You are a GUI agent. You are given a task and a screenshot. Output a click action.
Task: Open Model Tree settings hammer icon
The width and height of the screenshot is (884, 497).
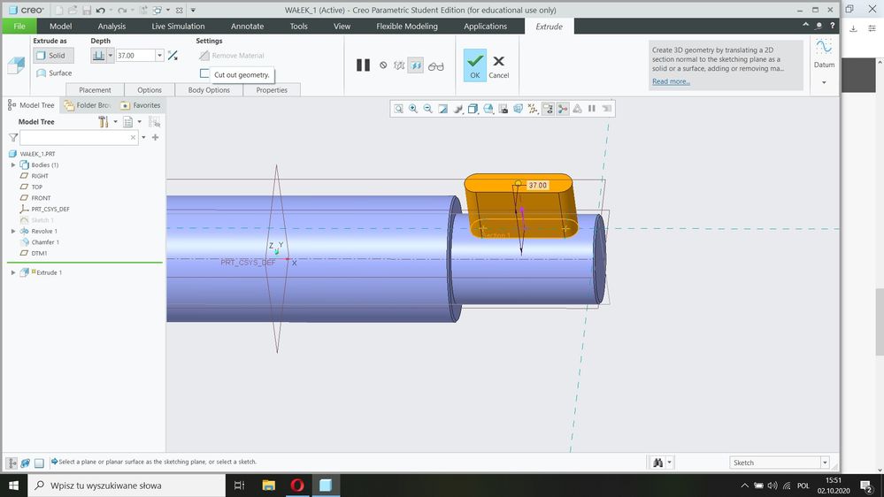pyautogui.click(x=104, y=122)
